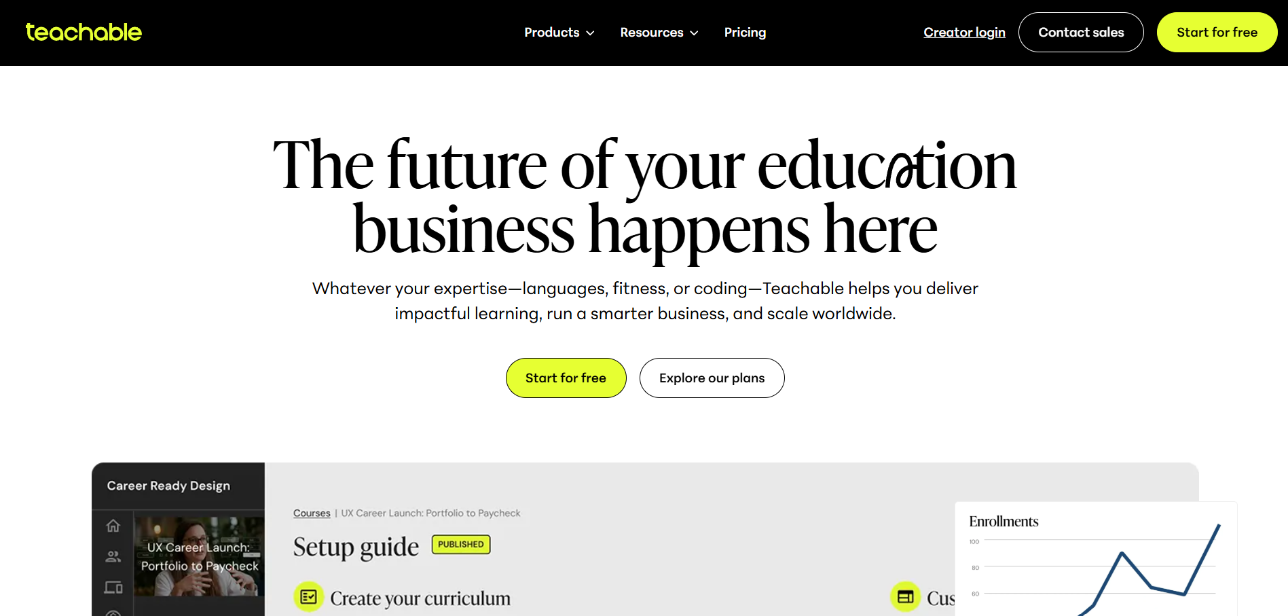Click the devices/site sidebar icon
This screenshot has width=1288, height=616.
click(x=113, y=587)
